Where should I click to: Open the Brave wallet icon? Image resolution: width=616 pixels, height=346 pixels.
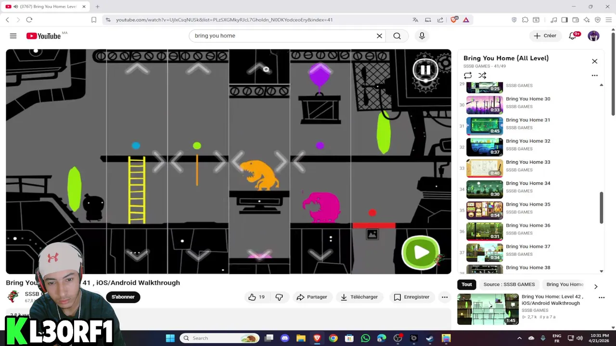coord(576,20)
